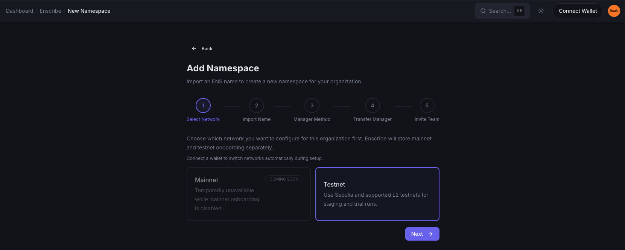
Task: Click the New Namespace breadcrumb
Action: [89, 11]
